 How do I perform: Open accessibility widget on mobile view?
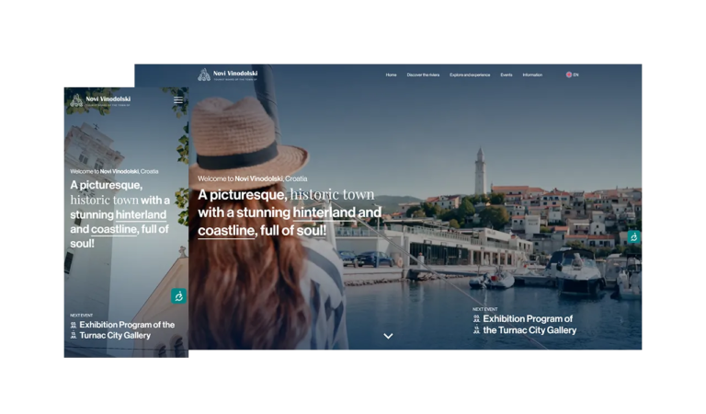[x=178, y=296]
